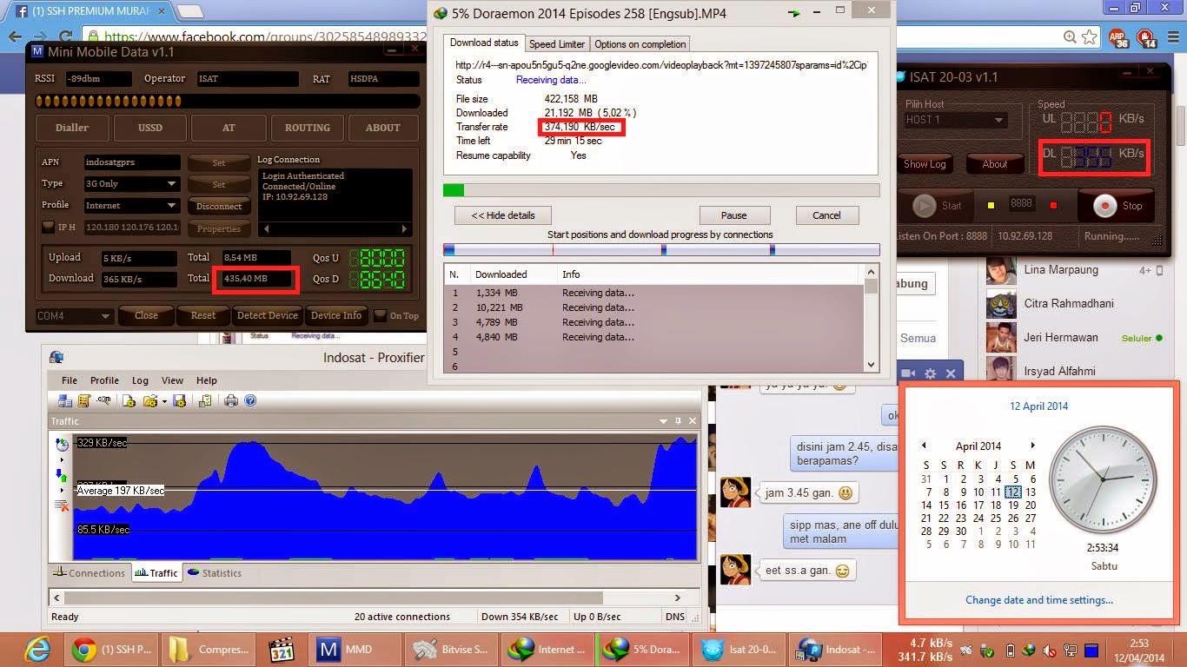Open chat settings gear icon in Facebook chat
The height and width of the screenshot is (667, 1187).
(930, 373)
